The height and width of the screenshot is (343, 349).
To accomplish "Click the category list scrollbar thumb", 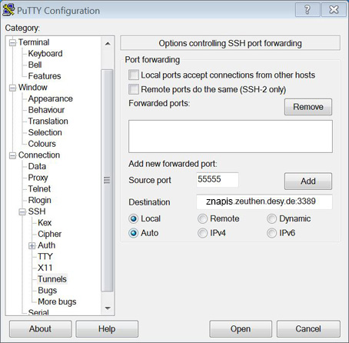I will point(107,181).
